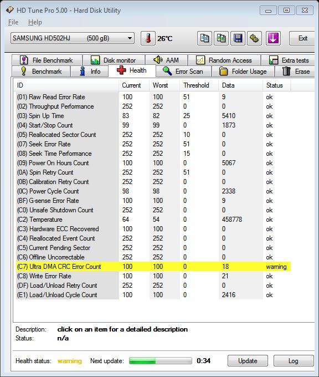319x377 pixels.
Task: Click the 0:34 next update countdown
Action: (203, 361)
